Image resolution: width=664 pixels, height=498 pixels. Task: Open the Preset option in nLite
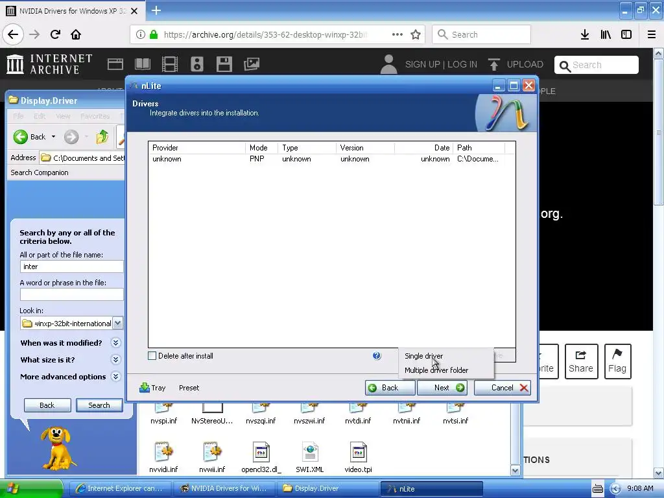point(189,388)
